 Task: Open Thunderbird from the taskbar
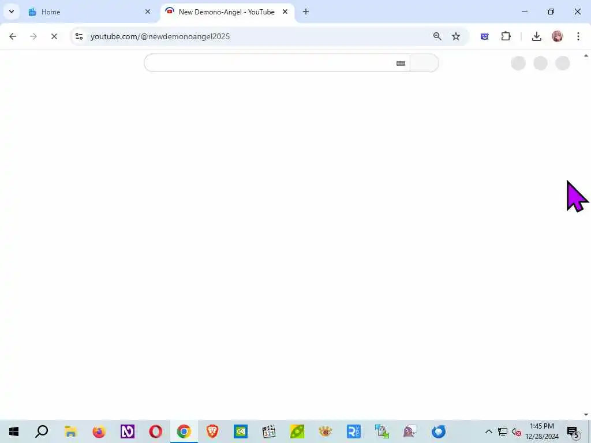pos(439,431)
